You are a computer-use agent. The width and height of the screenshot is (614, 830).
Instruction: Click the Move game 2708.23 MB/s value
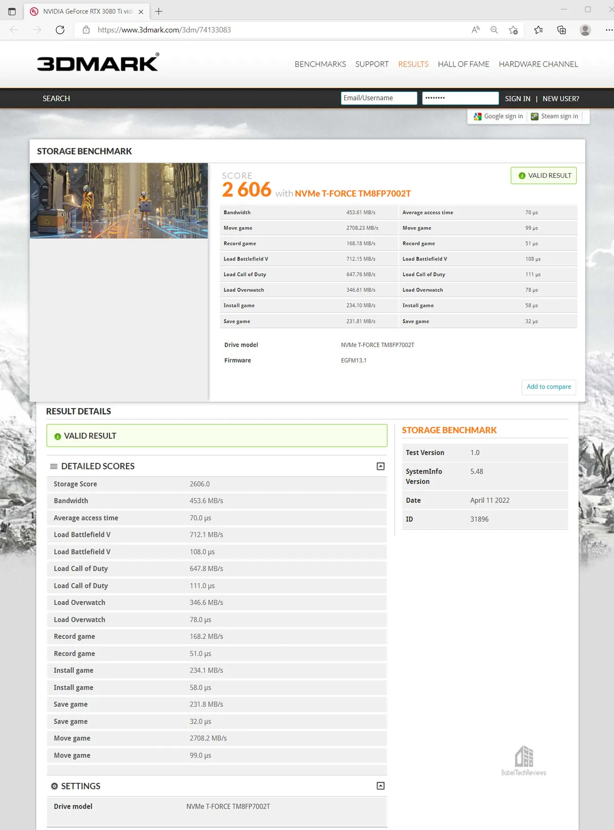coord(362,228)
